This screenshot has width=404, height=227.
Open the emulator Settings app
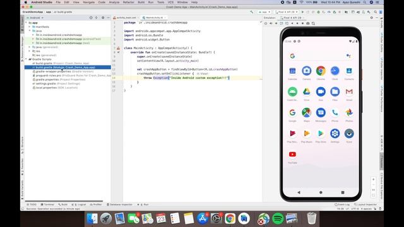pos(335,133)
